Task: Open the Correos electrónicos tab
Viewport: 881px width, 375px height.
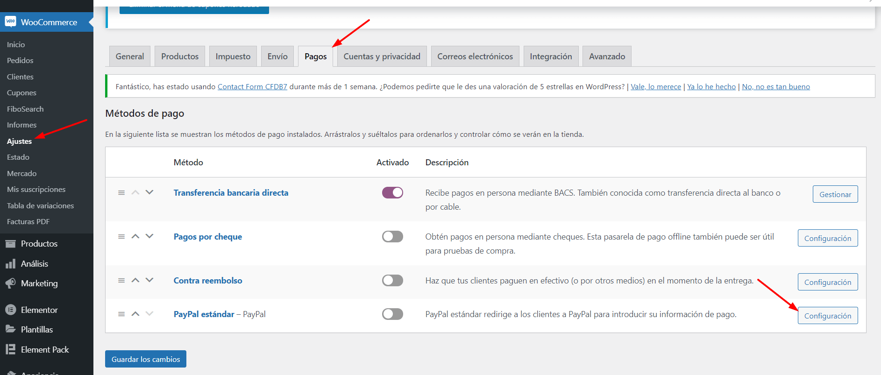Action: pyautogui.click(x=475, y=56)
